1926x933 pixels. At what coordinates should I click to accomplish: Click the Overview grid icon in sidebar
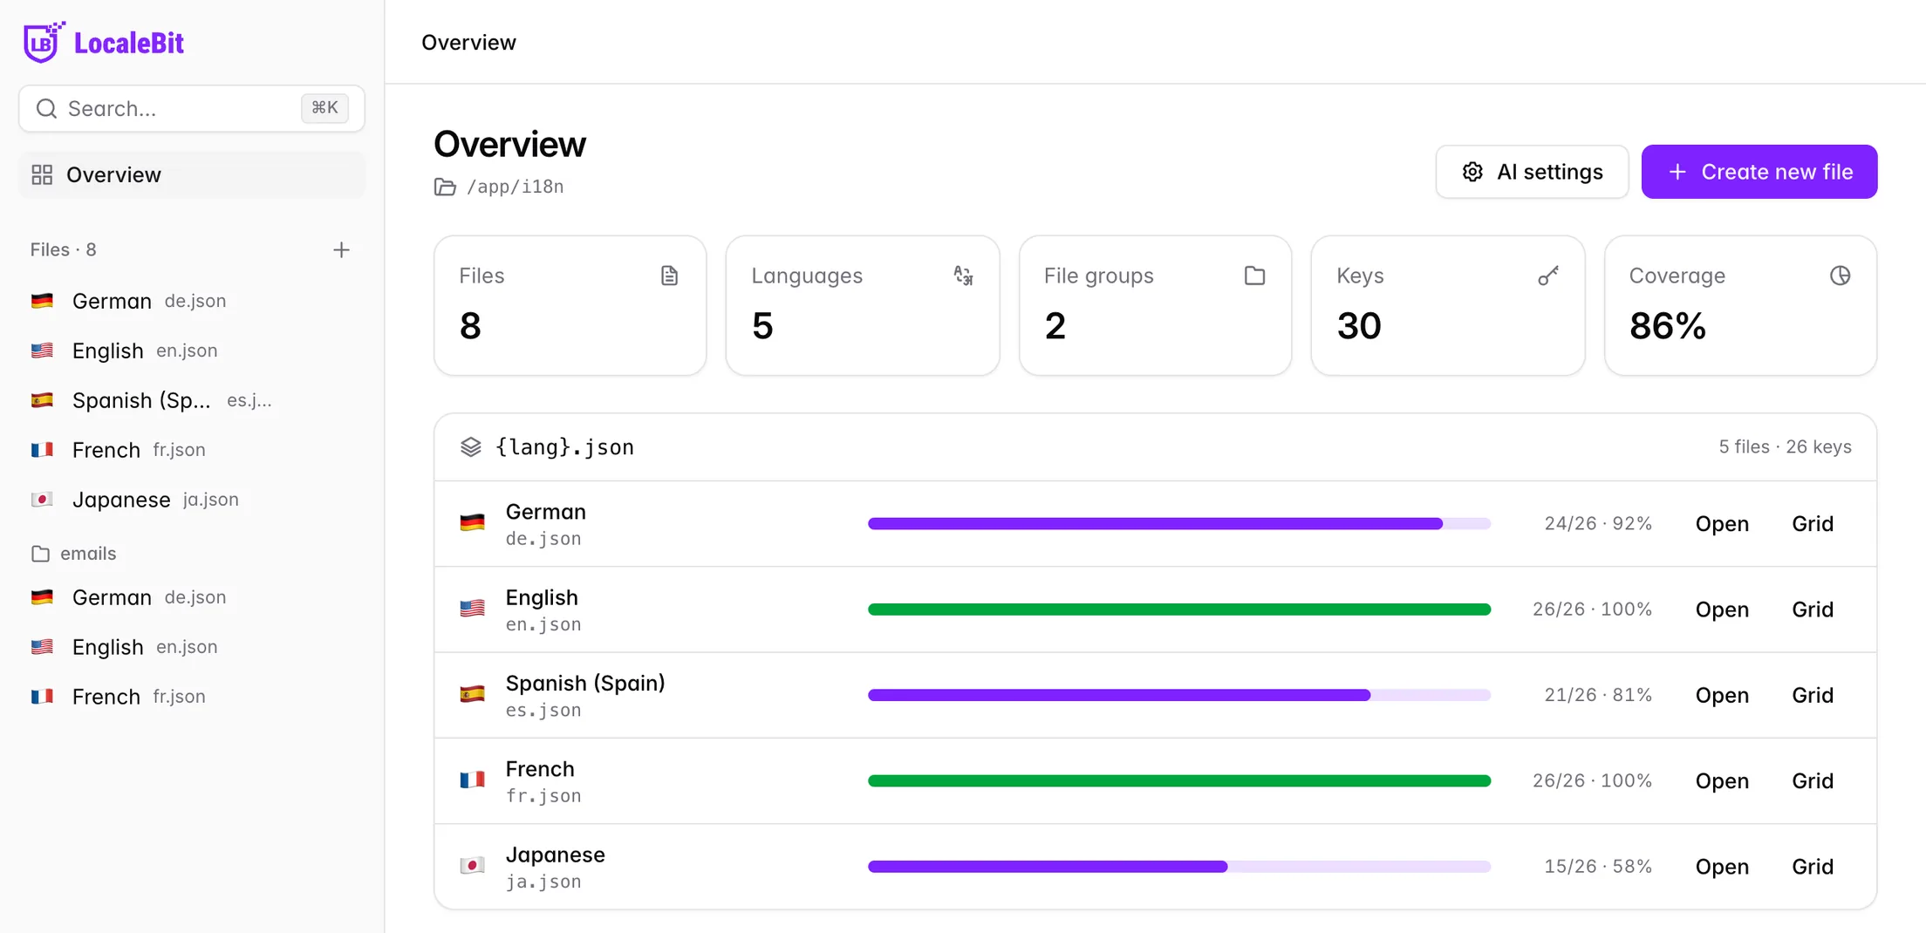click(x=42, y=174)
